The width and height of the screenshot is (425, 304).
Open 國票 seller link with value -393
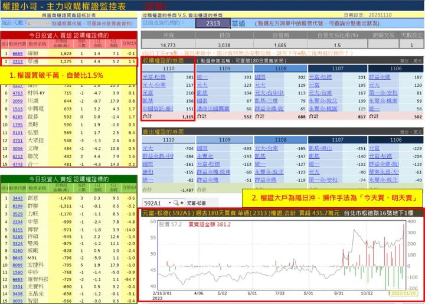click(x=202, y=148)
